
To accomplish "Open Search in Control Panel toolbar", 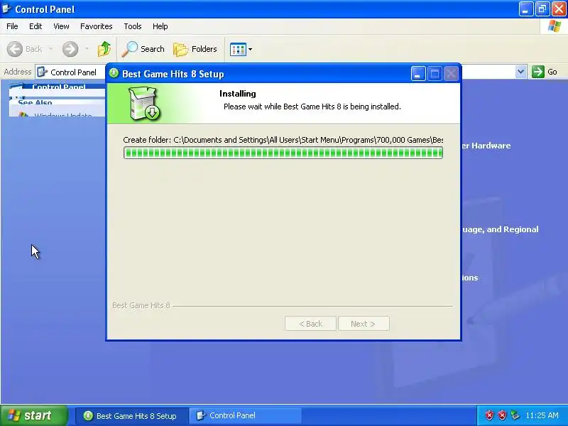I will click(x=143, y=49).
